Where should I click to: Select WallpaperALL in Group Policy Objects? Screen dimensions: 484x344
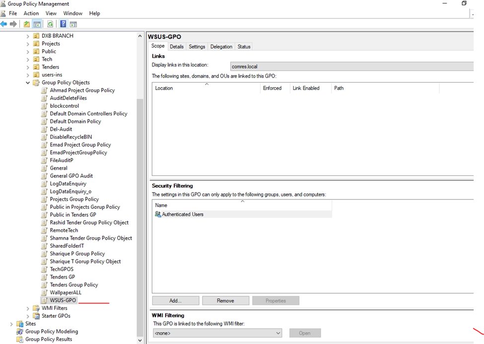tap(65, 292)
